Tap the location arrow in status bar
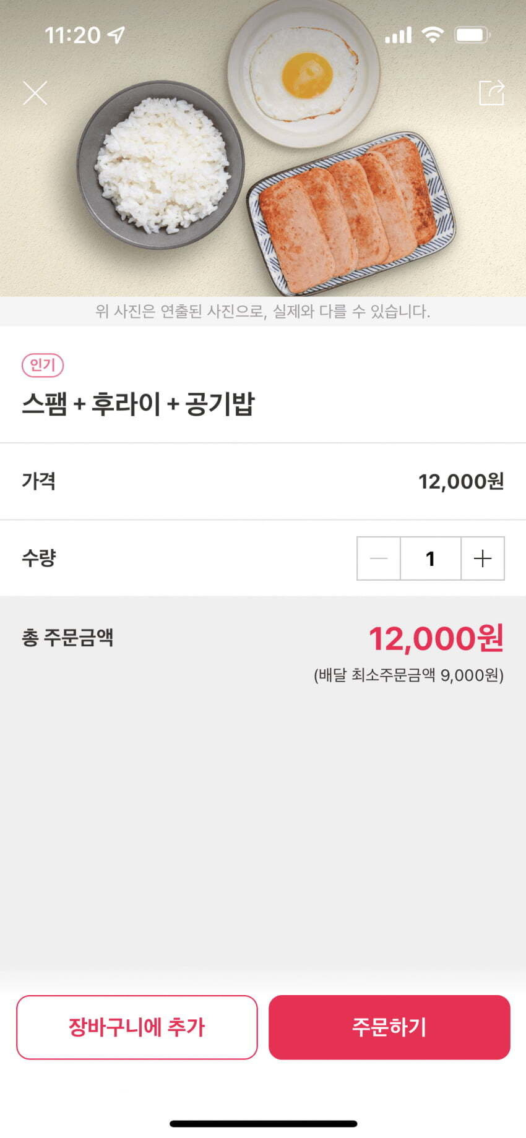This screenshot has width=526, height=1138. pyautogui.click(x=116, y=35)
